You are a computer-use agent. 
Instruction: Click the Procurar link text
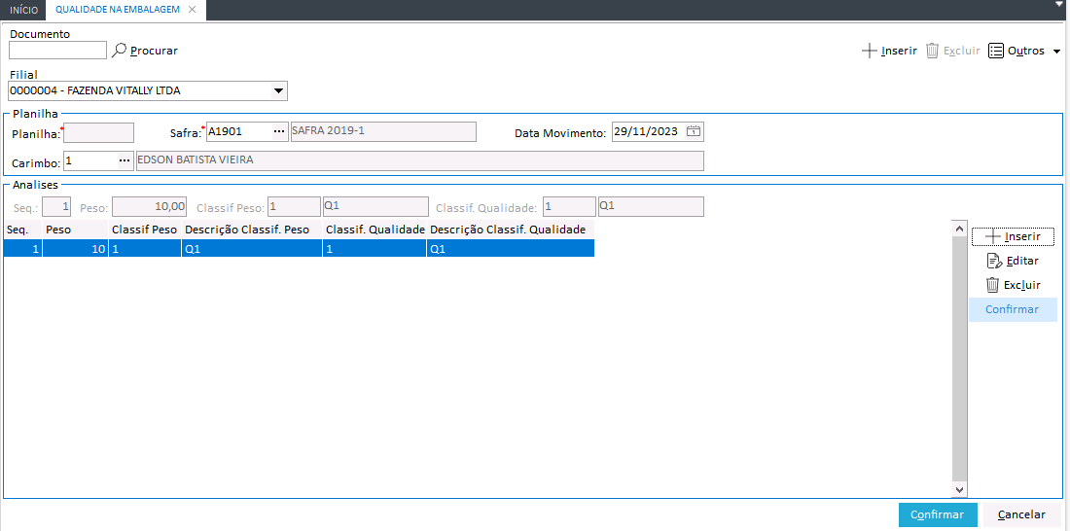coord(155,51)
